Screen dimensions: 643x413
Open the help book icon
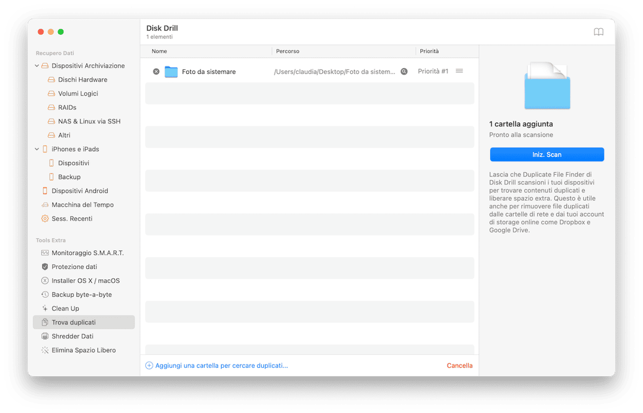point(599,32)
